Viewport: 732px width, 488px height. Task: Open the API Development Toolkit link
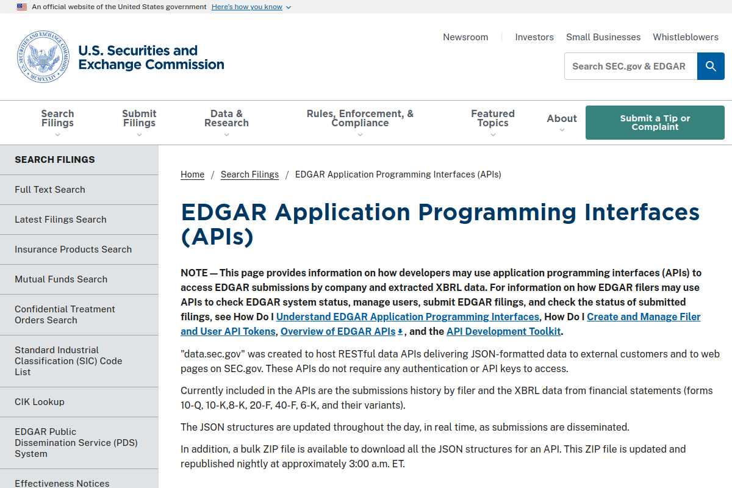[503, 331]
